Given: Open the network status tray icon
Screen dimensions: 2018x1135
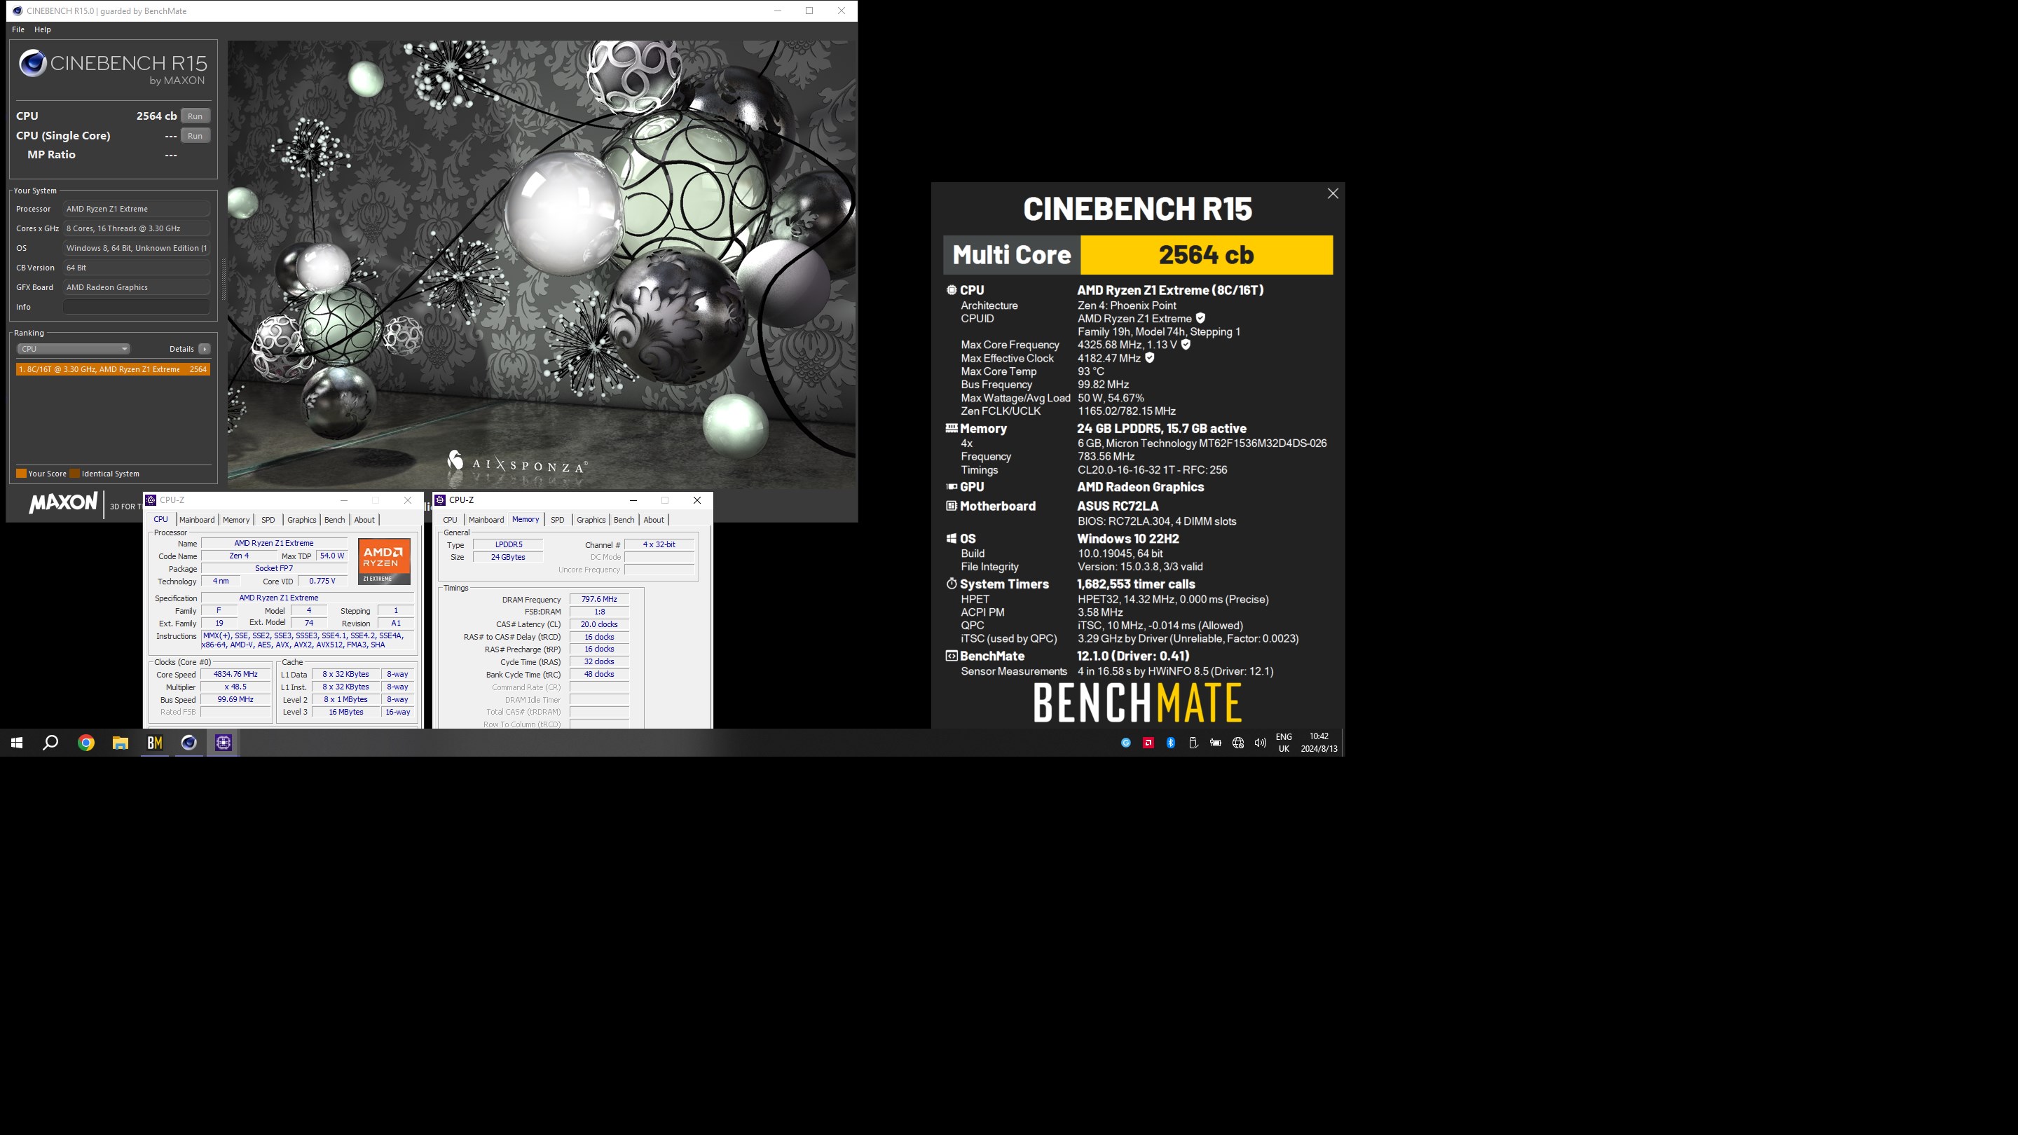Looking at the screenshot, I should pyautogui.click(x=1237, y=743).
